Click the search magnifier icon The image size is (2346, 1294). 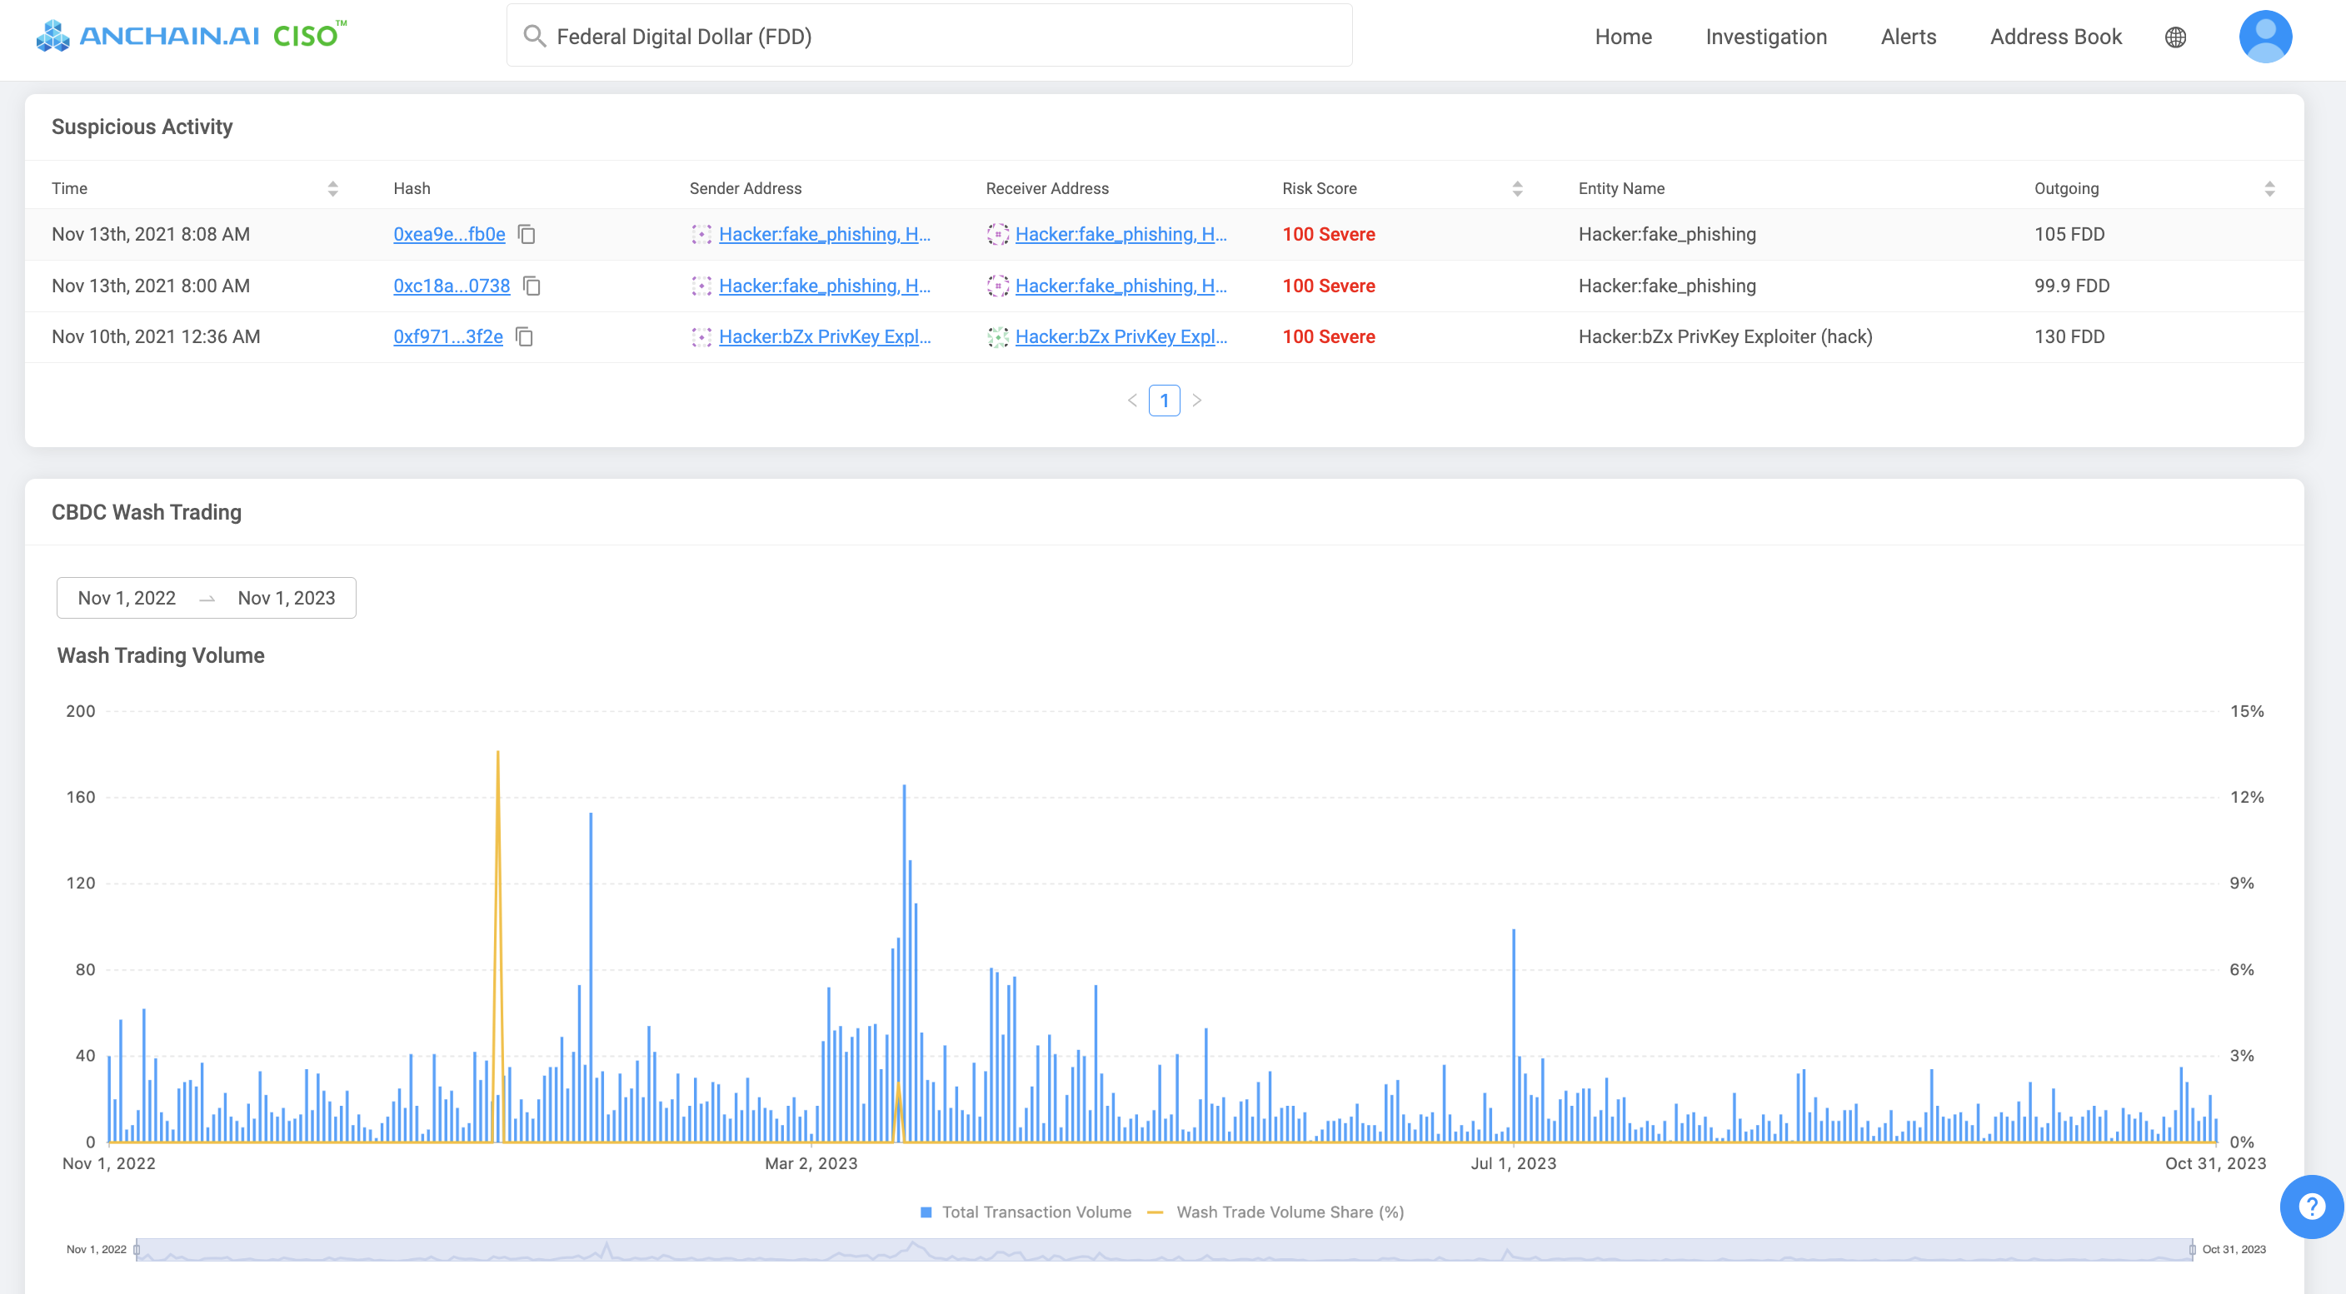[534, 35]
